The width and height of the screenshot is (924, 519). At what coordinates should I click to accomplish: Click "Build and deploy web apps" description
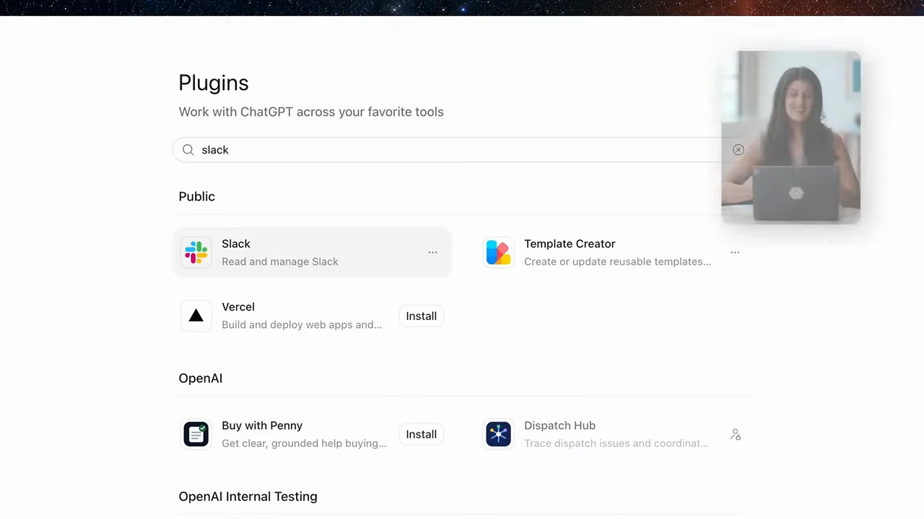[x=302, y=325]
